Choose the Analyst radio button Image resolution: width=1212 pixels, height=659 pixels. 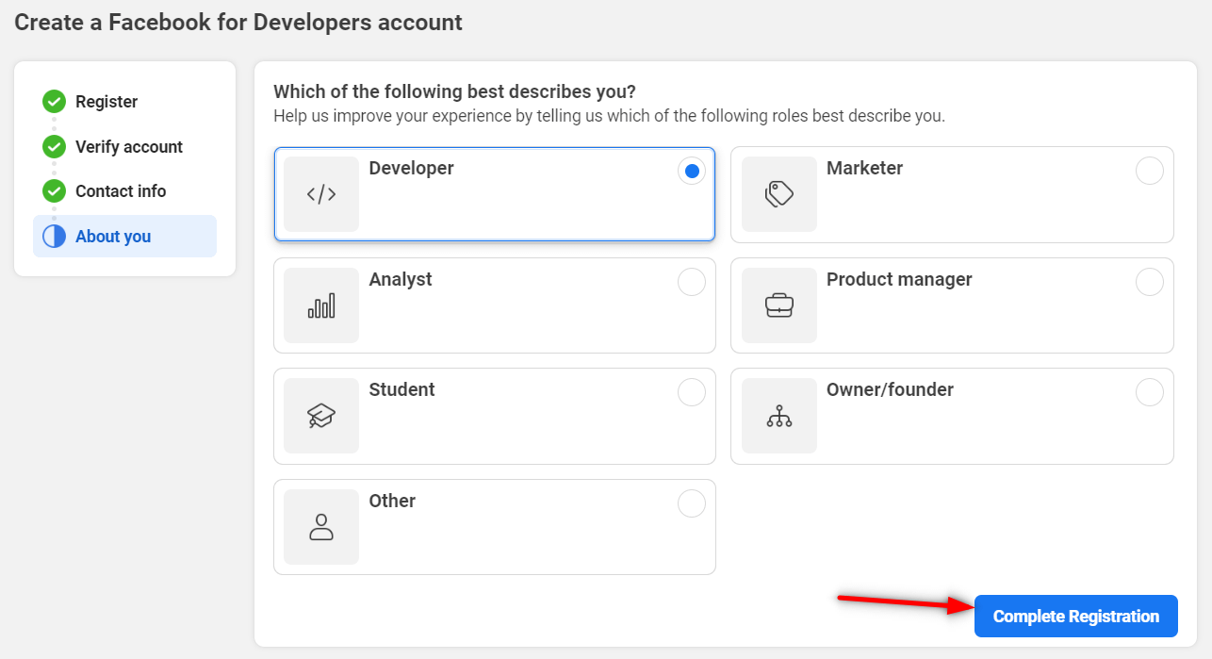click(x=692, y=282)
